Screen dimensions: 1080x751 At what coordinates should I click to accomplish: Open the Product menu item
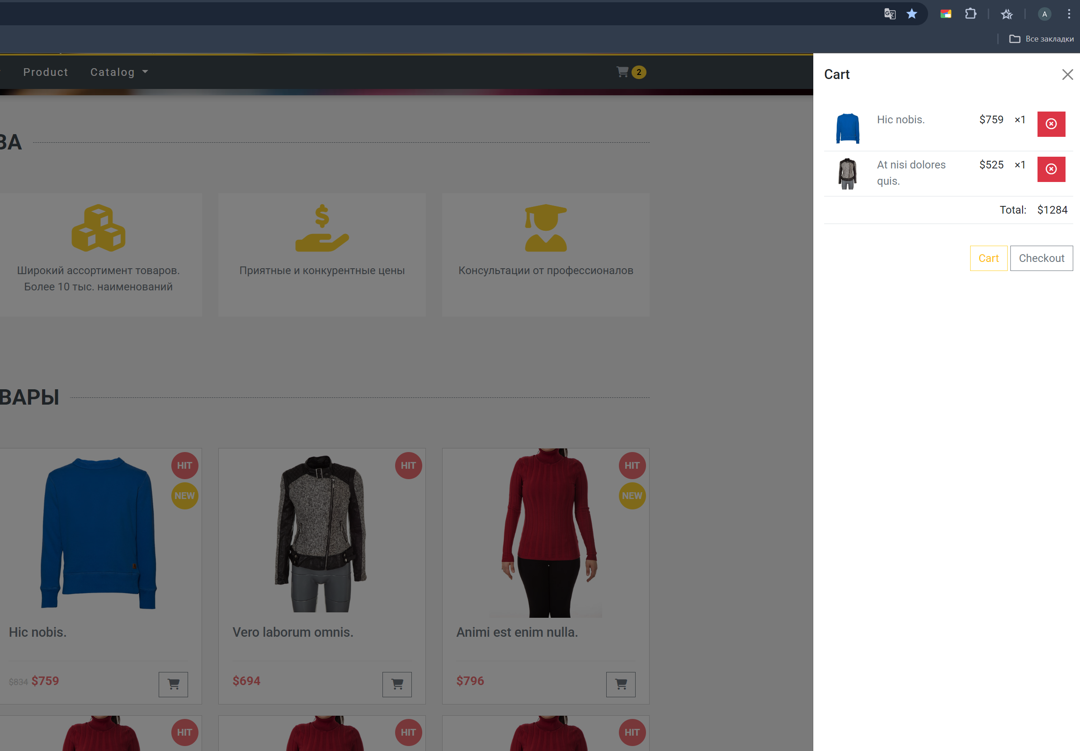[x=46, y=72]
